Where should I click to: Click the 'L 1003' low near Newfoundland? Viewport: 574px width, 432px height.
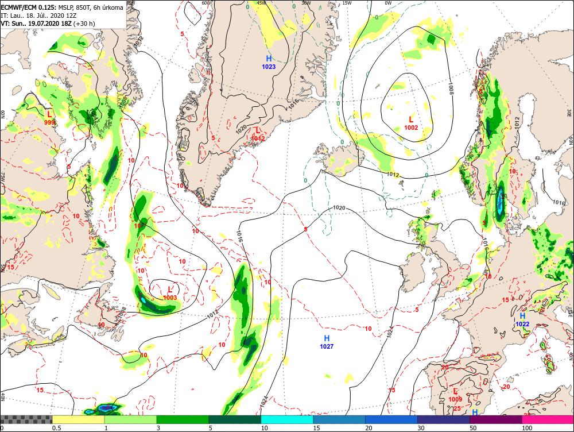170,294
